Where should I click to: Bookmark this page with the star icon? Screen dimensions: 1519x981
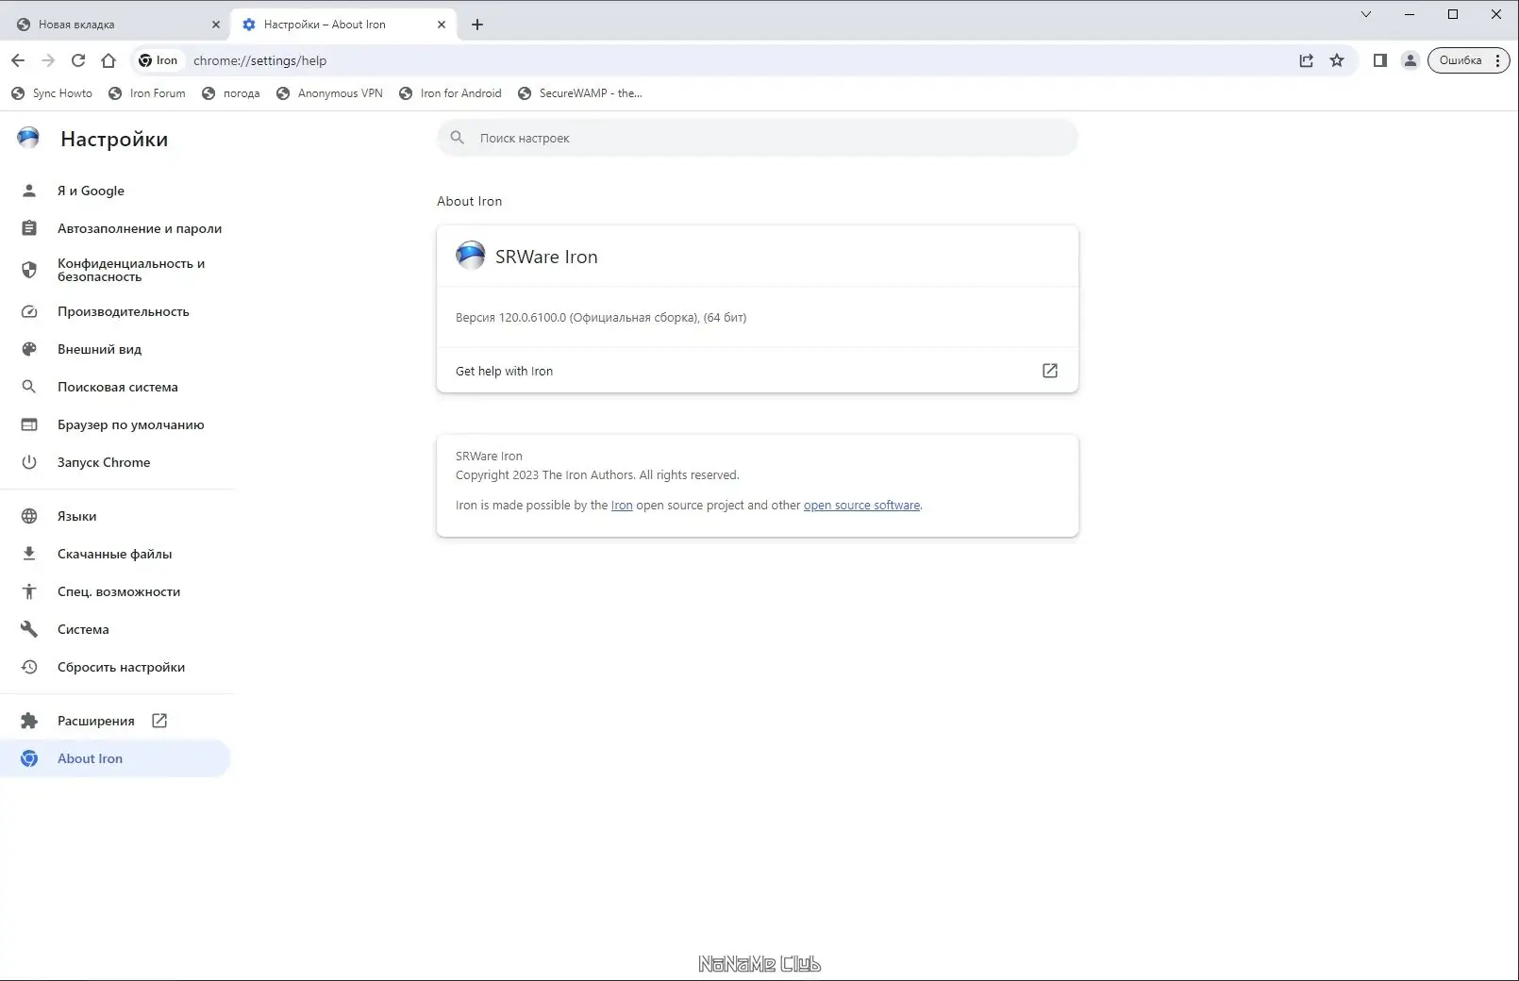pyautogui.click(x=1337, y=60)
